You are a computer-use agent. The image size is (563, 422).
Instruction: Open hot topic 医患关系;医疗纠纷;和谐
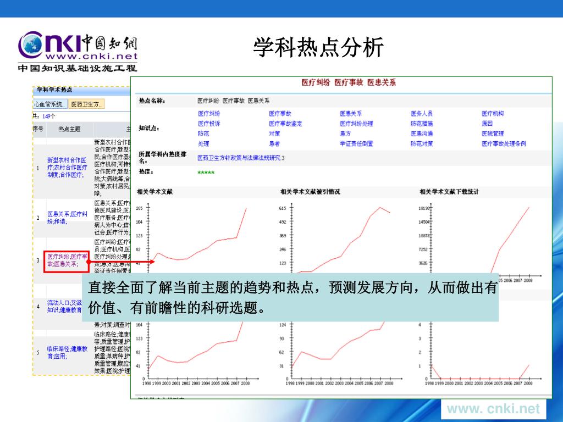(x=67, y=218)
